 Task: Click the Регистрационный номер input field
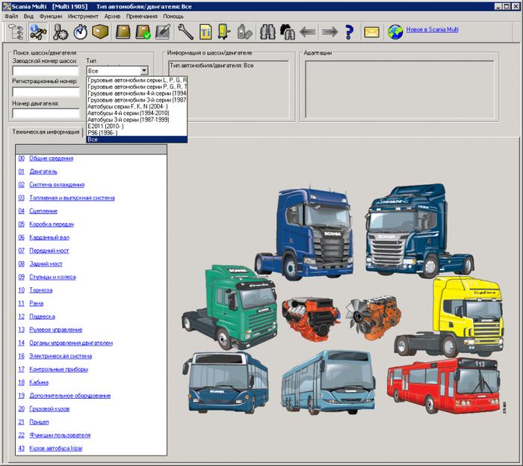point(46,92)
